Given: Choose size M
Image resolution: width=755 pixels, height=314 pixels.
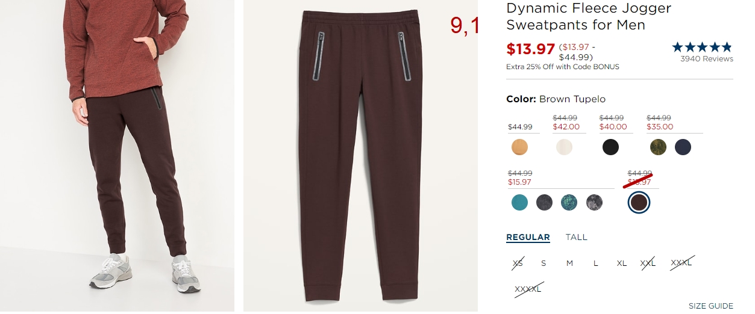Looking at the screenshot, I should [x=569, y=263].
